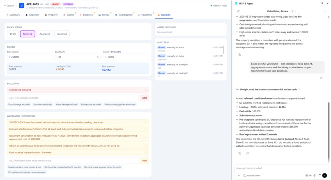This screenshot has height=180, width=331.
Task: Apply Business use excluded suggestion chip
Action: pos(91,104)
